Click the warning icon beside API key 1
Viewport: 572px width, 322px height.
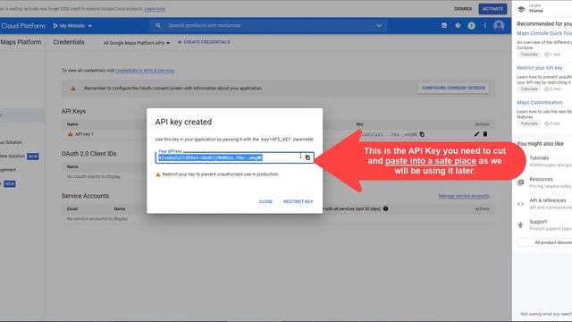click(70, 134)
